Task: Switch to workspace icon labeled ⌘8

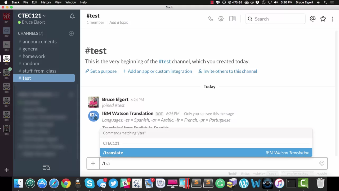Action: 7,115
